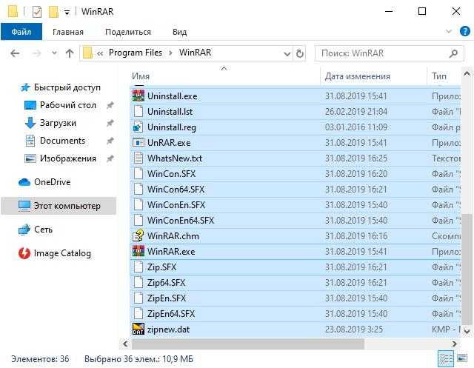The image size is (474, 368).
Task: Open the quick access toolbar customize dropdown
Action: click(x=67, y=13)
